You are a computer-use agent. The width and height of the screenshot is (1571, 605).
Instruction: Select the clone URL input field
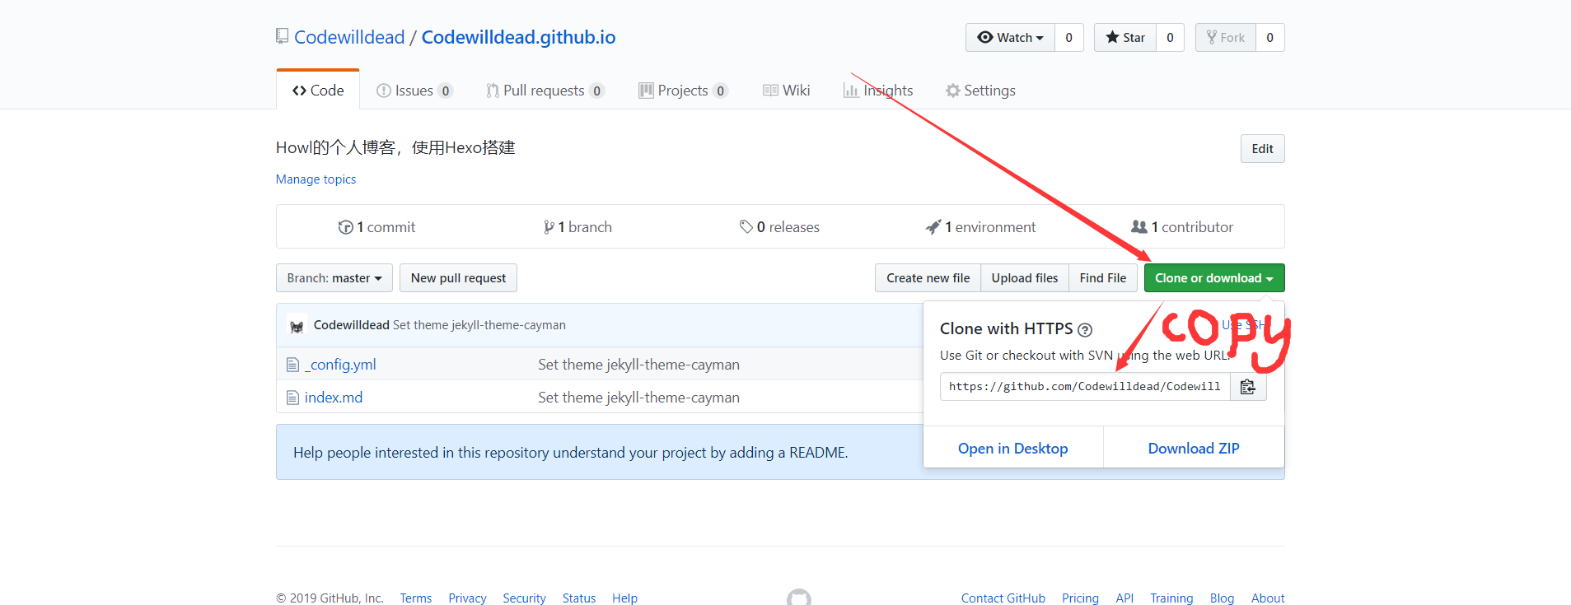(1085, 387)
